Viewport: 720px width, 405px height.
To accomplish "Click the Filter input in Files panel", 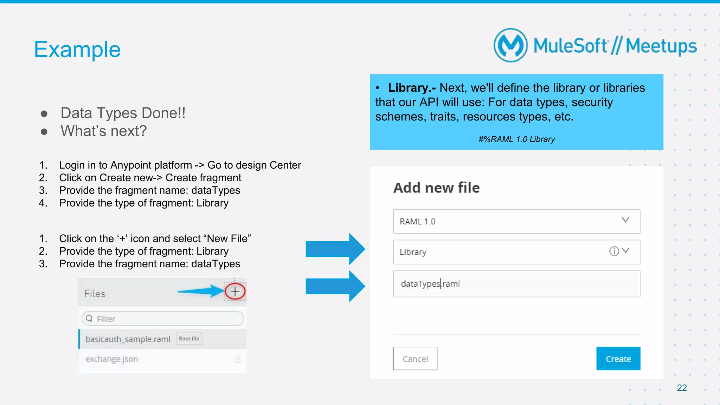I will tap(163, 319).
